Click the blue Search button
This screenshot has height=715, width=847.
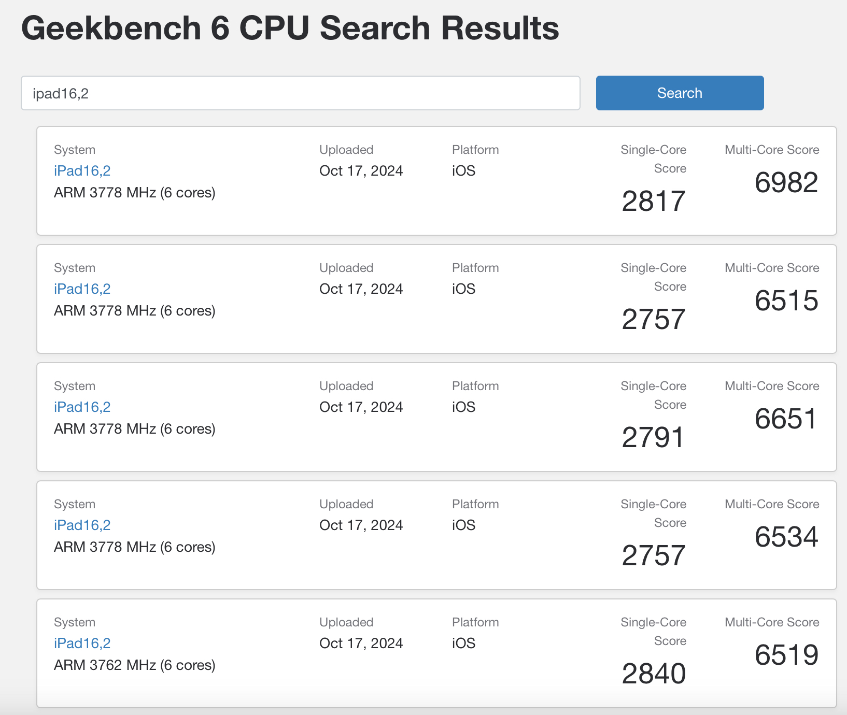(x=680, y=93)
